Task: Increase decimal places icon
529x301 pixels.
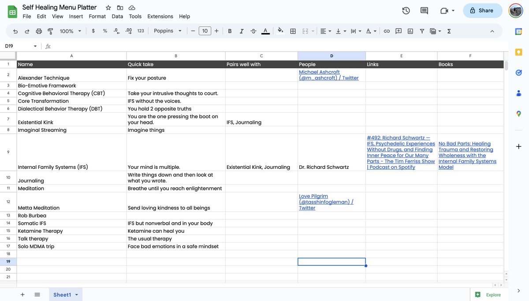Action: point(129,31)
